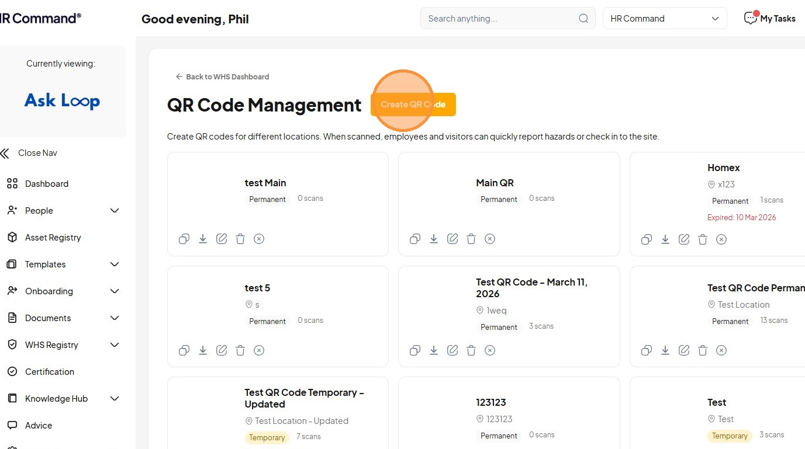This screenshot has width=805, height=449.
Task: Copy the test Main QR code
Action: [x=184, y=239]
